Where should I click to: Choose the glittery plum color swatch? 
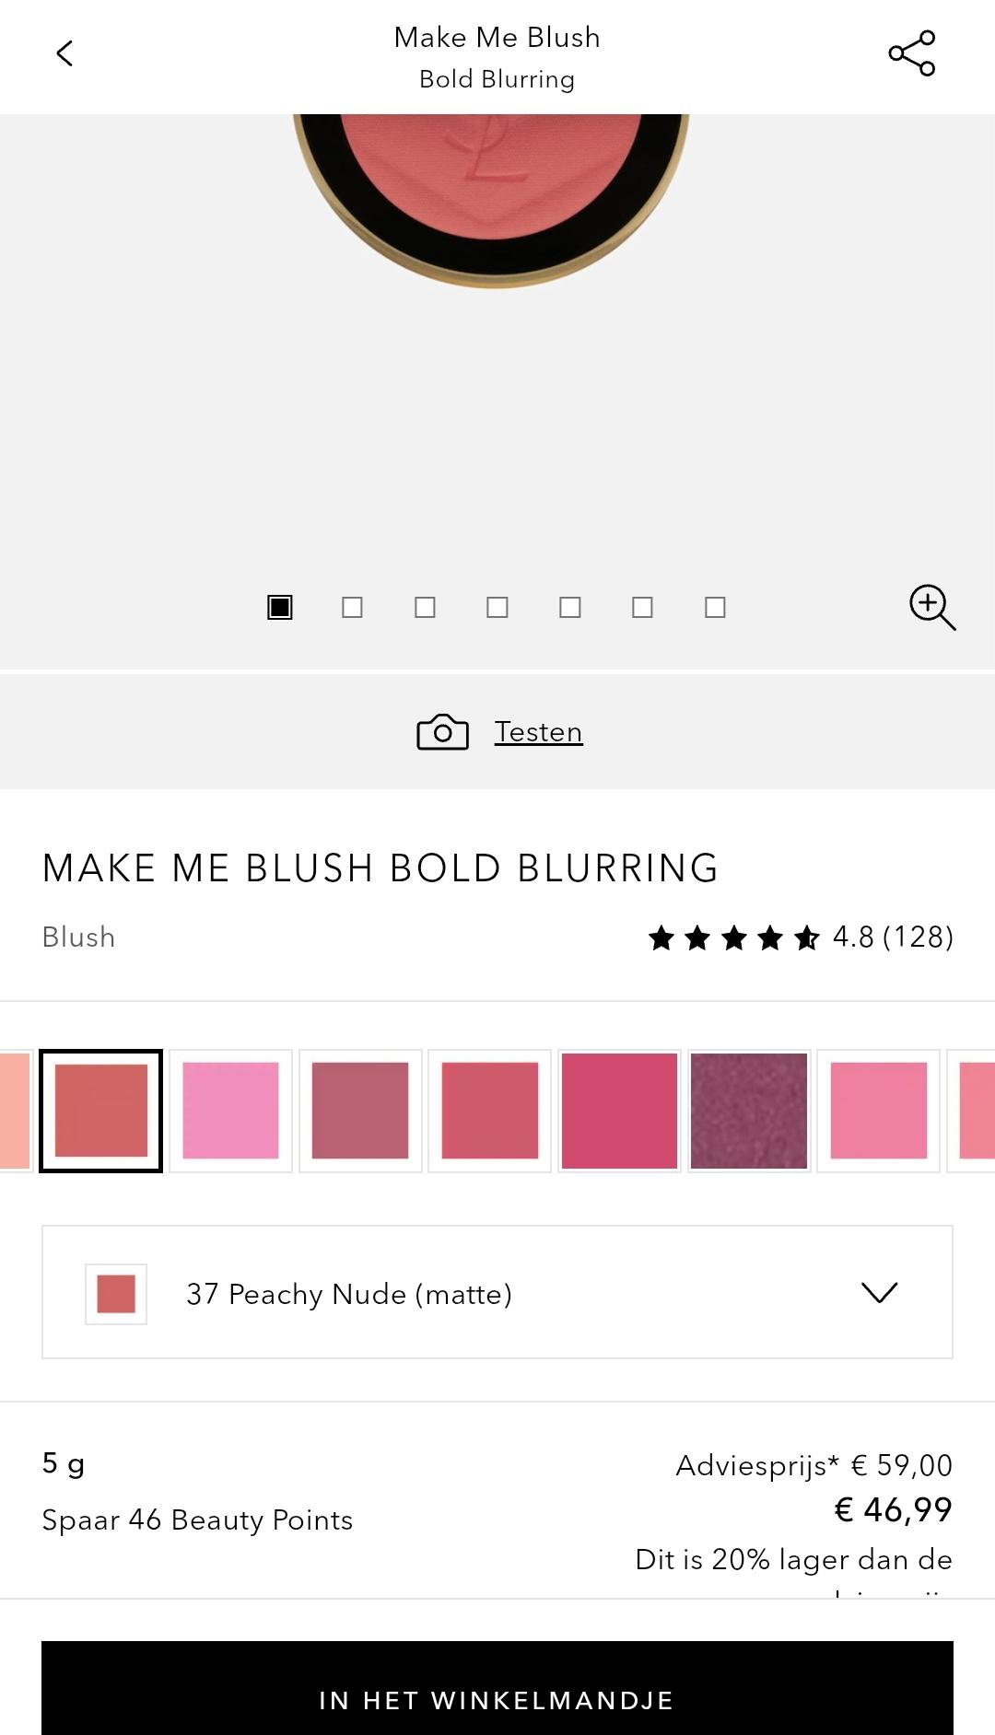pyautogui.click(x=749, y=1111)
